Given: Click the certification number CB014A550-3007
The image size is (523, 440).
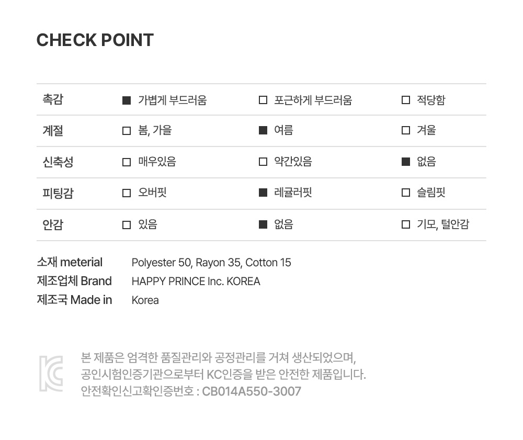Looking at the screenshot, I should 251,391.
